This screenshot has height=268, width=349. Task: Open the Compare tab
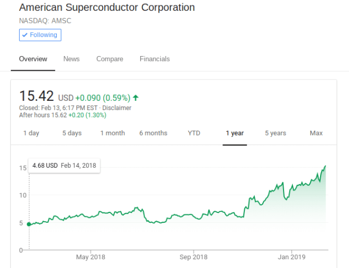(110, 59)
